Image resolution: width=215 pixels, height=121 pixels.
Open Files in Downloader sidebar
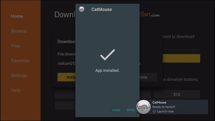coord(16,46)
